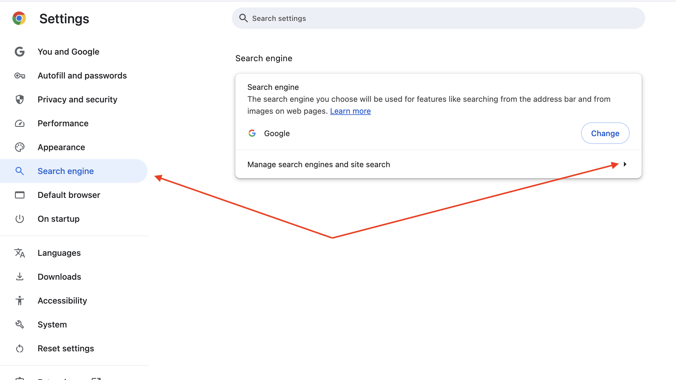
Task: Click the key icon for Autofill
Action: click(x=20, y=76)
